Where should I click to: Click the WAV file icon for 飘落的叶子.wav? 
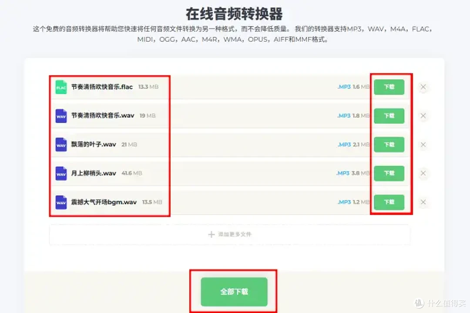(x=61, y=145)
